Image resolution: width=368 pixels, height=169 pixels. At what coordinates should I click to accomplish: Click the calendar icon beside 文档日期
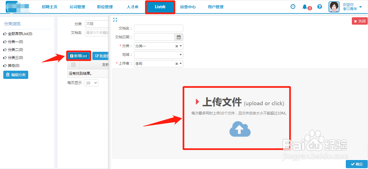[179, 37]
